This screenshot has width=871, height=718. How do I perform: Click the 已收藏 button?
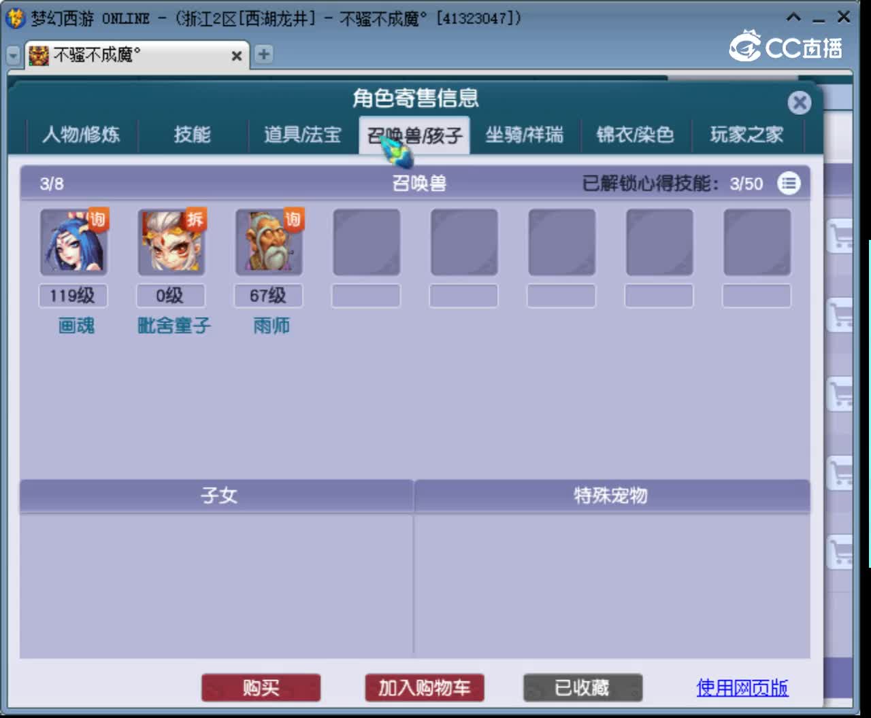pyautogui.click(x=582, y=688)
